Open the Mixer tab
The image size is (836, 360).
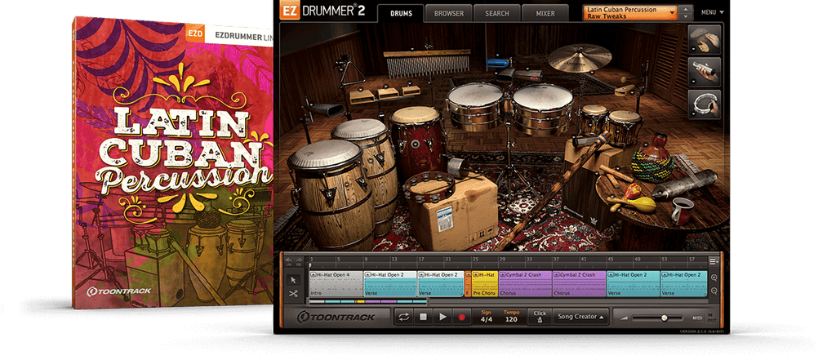click(545, 13)
